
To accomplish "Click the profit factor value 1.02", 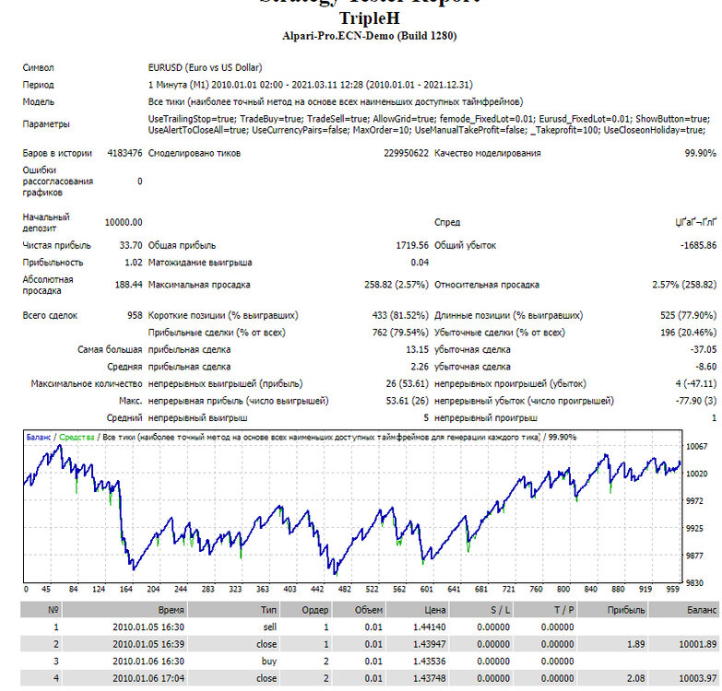I will (134, 263).
